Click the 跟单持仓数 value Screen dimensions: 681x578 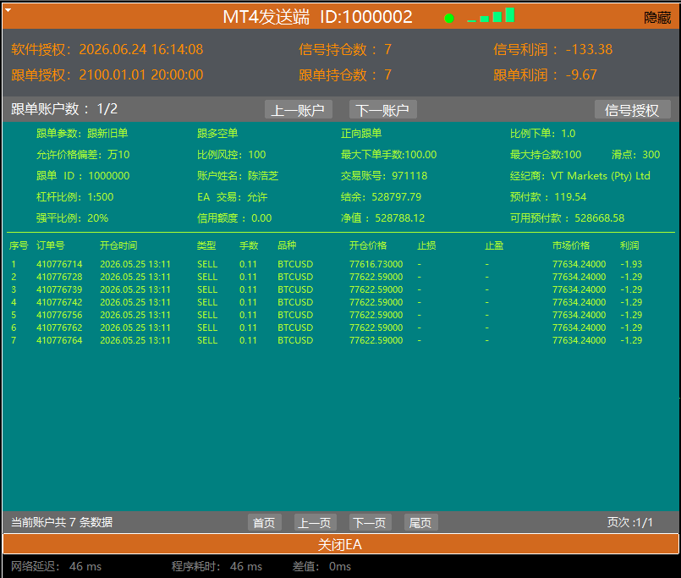coord(387,74)
